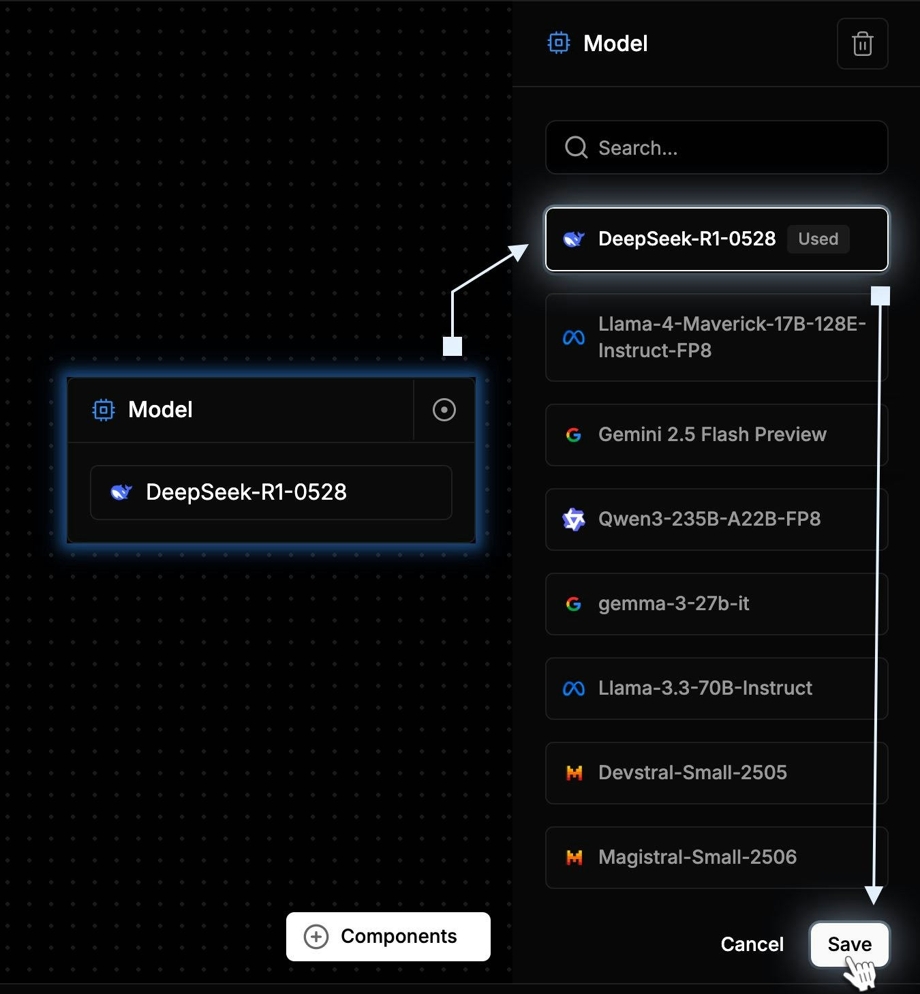Select the Qwen3-235B-A22B-FP8 model
This screenshot has width=920, height=994.
[x=717, y=519]
